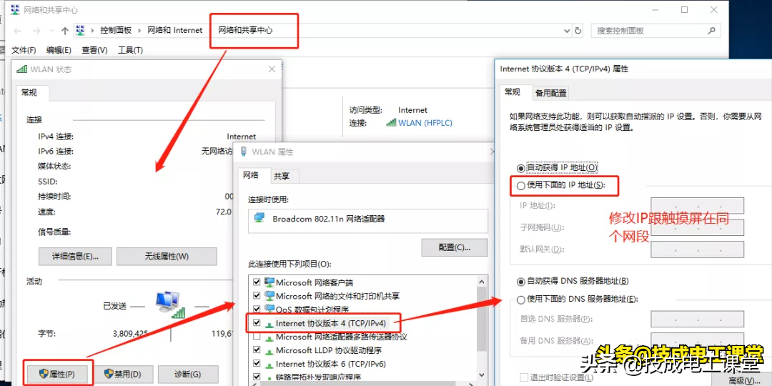Open the WLAN (HFPLC) connection link
This screenshot has width=772, height=386.
click(x=425, y=123)
